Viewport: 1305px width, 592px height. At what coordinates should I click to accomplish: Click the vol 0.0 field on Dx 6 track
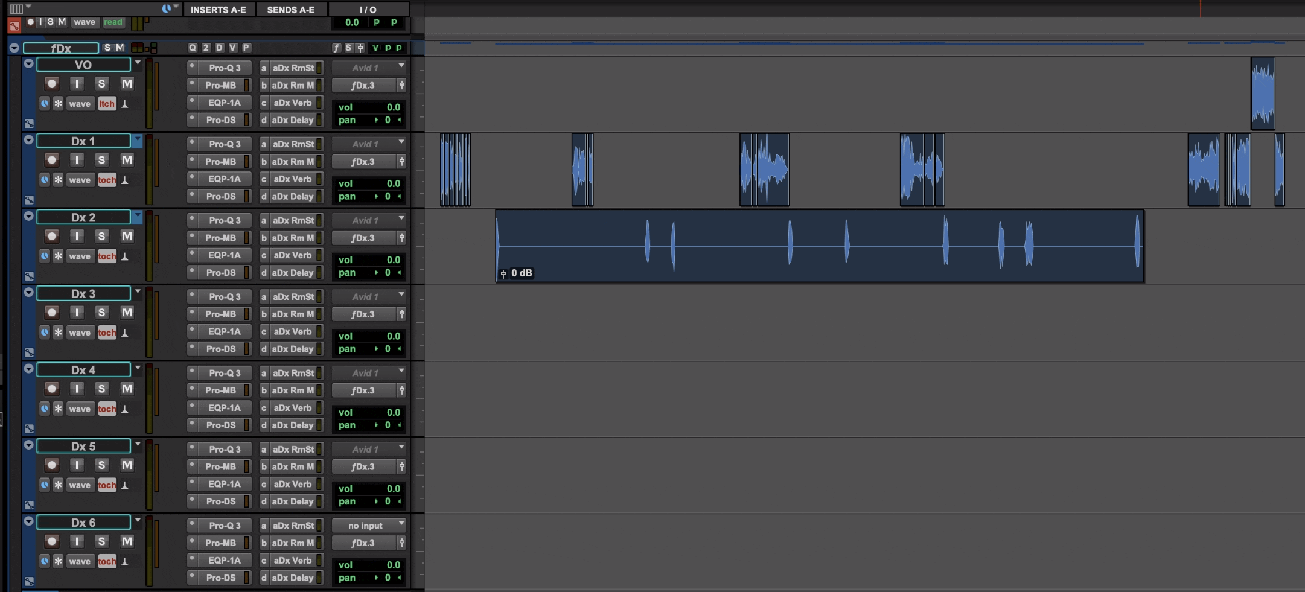point(369,565)
